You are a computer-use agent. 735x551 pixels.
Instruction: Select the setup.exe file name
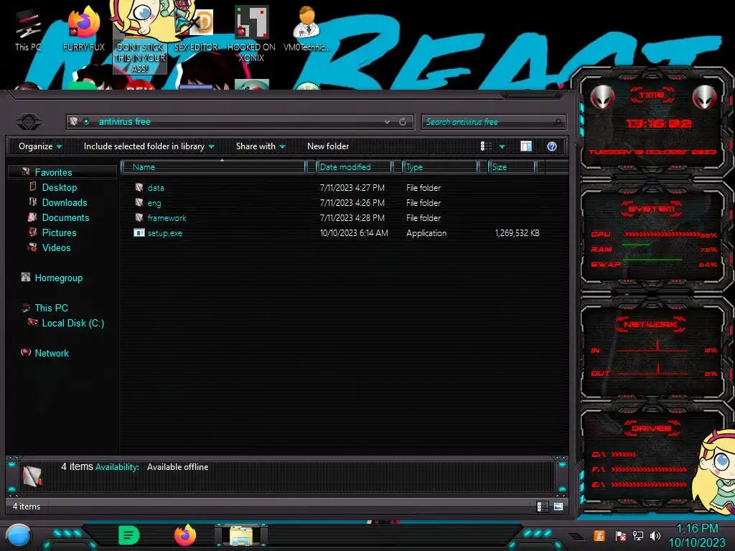click(x=165, y=233)
